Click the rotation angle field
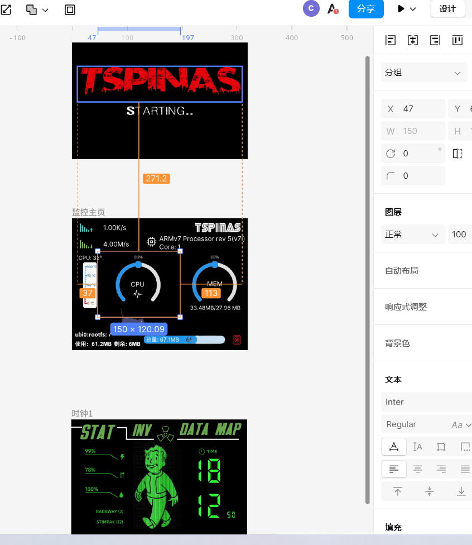The width and height of the screenshot is (472, 545). pos(413,153)
